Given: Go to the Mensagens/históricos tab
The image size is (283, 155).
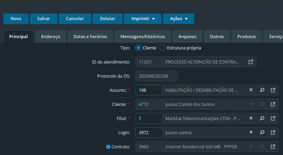Looking at the screenshot, I should click(143, 36).
